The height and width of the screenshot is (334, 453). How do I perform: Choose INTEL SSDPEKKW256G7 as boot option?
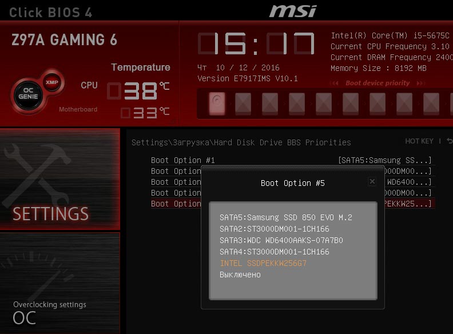point(263,263)
